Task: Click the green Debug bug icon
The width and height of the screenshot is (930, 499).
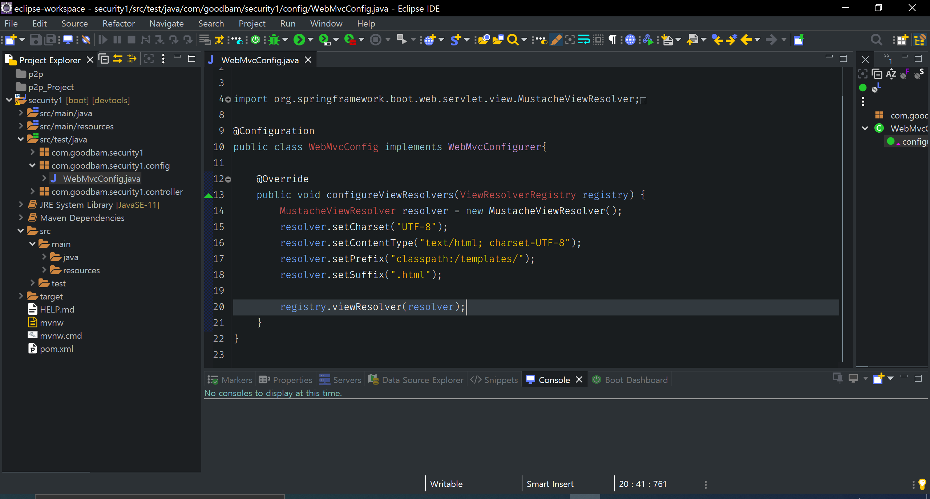Action: coord(274,40)
